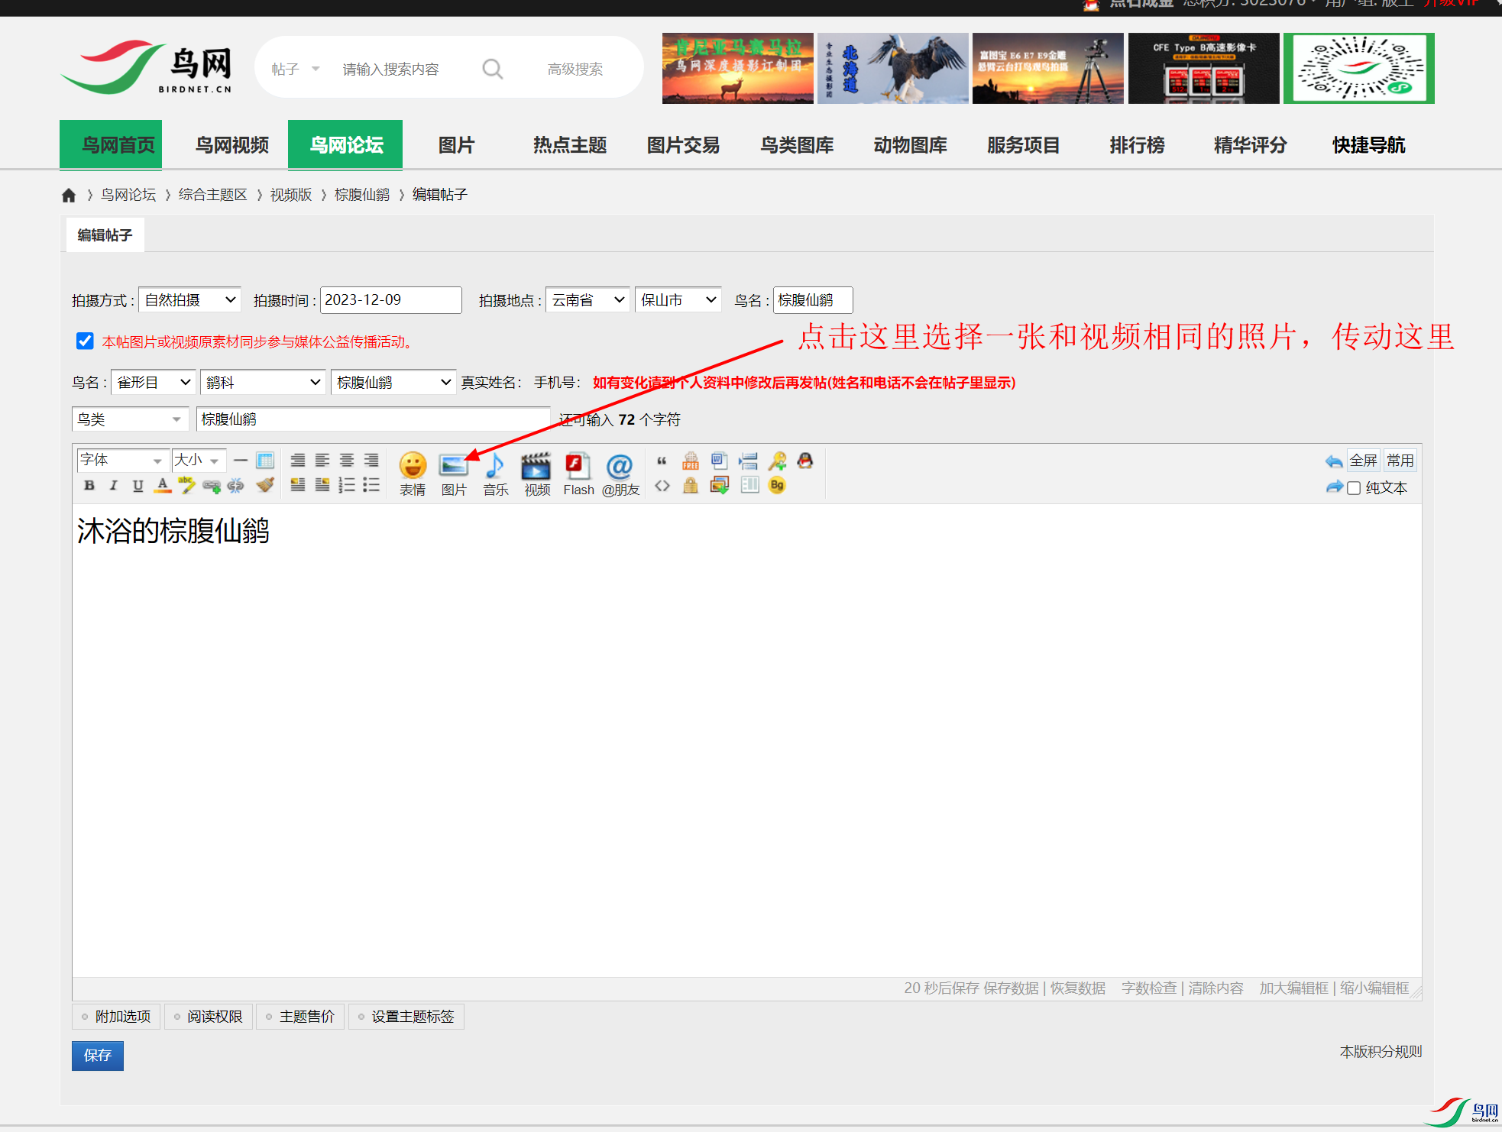Click the blue 保存 button

click(98, 1056)
